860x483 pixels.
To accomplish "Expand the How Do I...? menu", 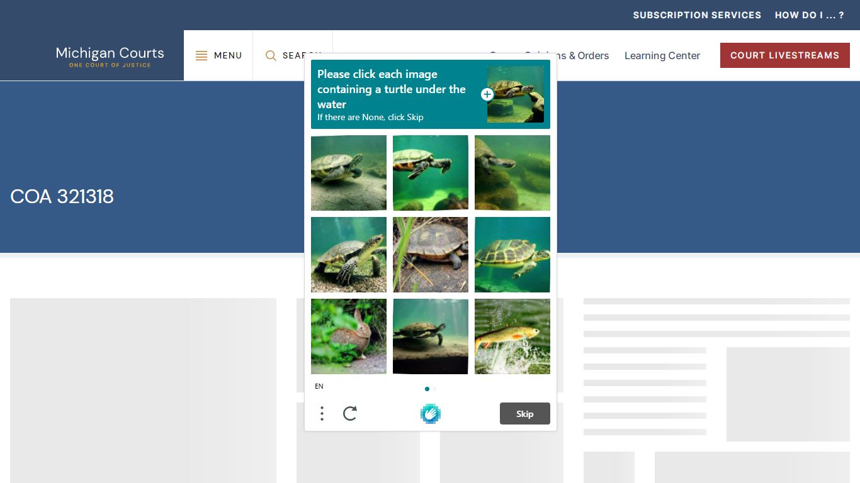I will (809, 15).
